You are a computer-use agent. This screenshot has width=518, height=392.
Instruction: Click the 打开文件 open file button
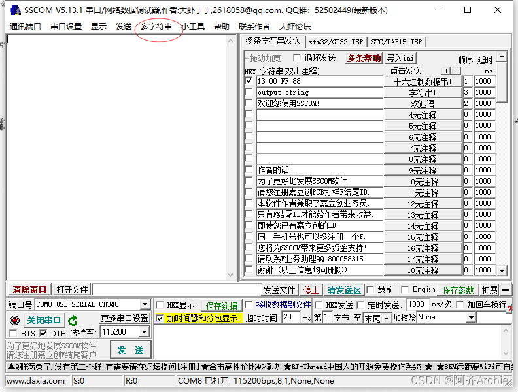tap(72, 289)
